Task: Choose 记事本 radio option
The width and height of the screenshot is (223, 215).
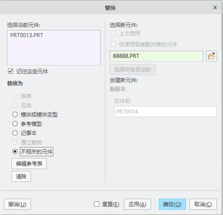Action: pos(15,133)
